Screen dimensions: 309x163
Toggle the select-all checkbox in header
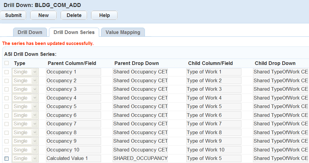[7, 63]
